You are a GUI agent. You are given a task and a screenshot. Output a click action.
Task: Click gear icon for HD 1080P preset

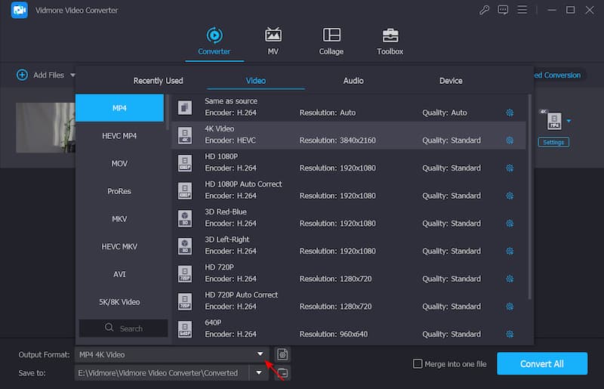pos(510,168)
